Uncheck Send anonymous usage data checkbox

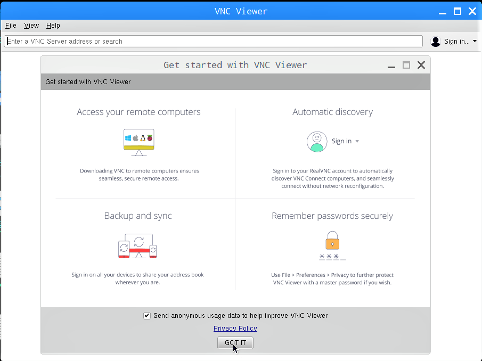point(147,316)
